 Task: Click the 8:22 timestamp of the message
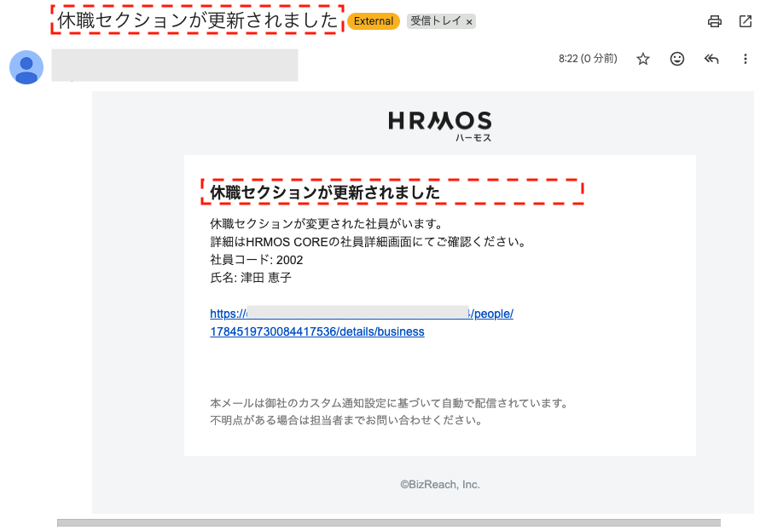[587, 59]
